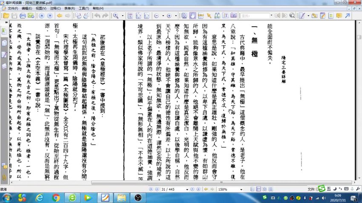Click the snapshot camera icon
Image resolution: width=362 pixels, height=203 pixels.
[234, 16]
